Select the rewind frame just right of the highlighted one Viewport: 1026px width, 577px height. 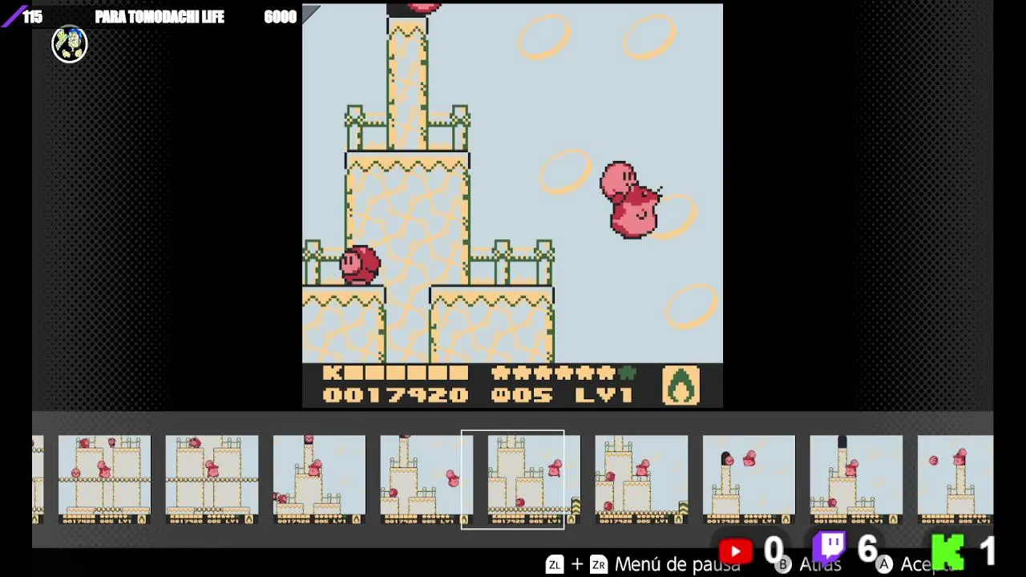[x=641, y=479]
